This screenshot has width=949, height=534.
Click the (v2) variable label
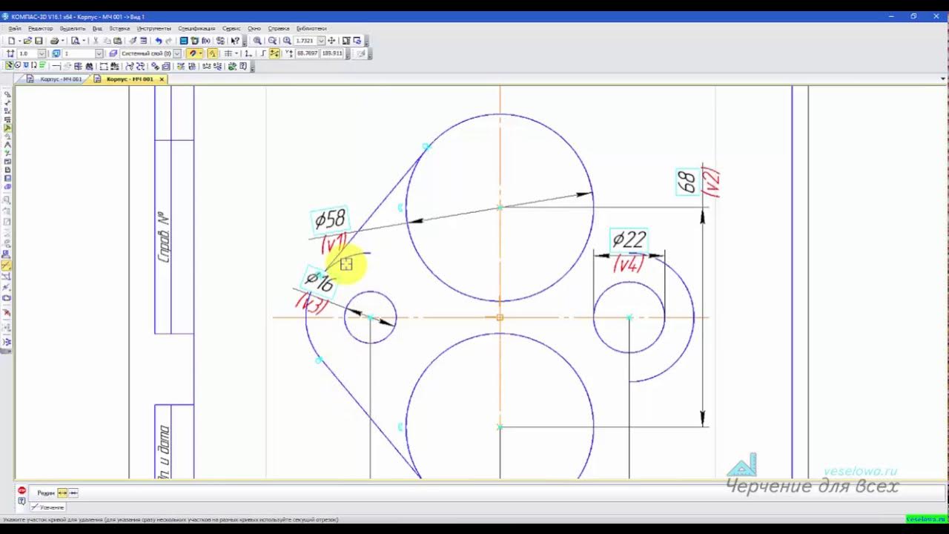coord(710,182)
